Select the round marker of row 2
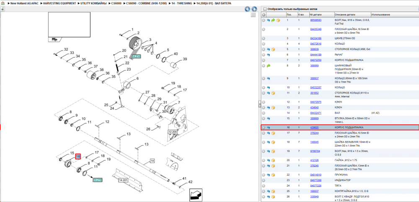 264,29
